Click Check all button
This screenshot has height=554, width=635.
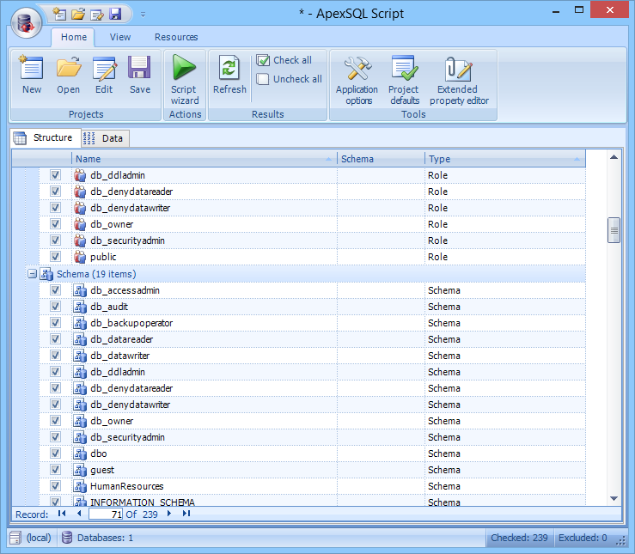click(284, 60)
